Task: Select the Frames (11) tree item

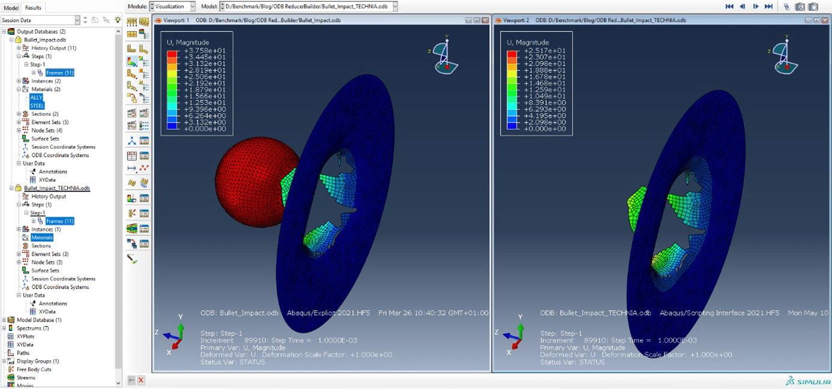Action: click(x=59, y=221)
